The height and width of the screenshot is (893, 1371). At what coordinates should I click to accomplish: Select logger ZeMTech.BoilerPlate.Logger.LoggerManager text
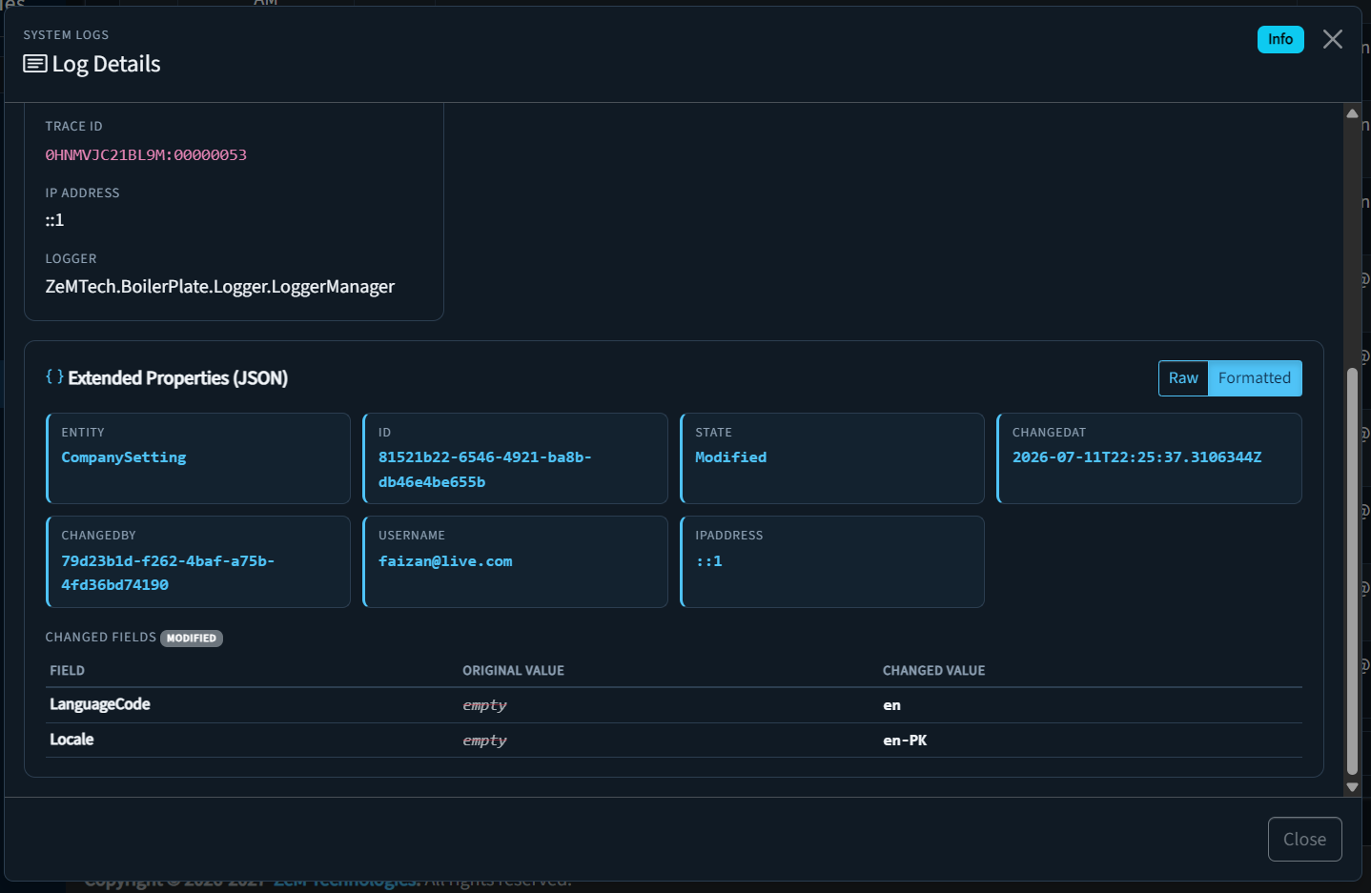point(220,287)
